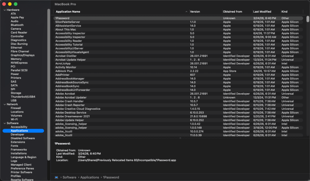Screen dimensions: 310x181
Task: Select the Adobe Update Helper row
Action: pos(178,120)
